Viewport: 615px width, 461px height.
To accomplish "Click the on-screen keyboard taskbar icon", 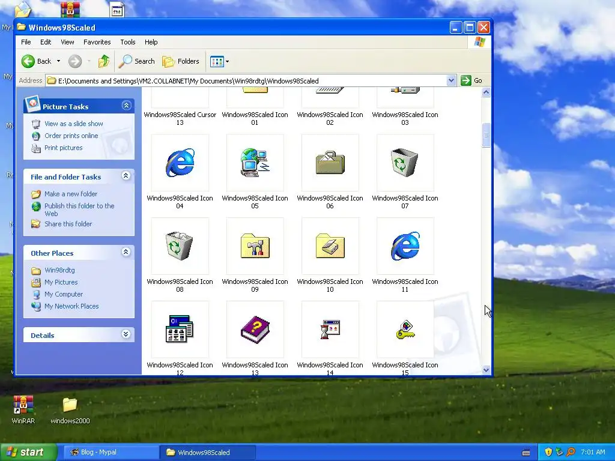I will (526, 453).
